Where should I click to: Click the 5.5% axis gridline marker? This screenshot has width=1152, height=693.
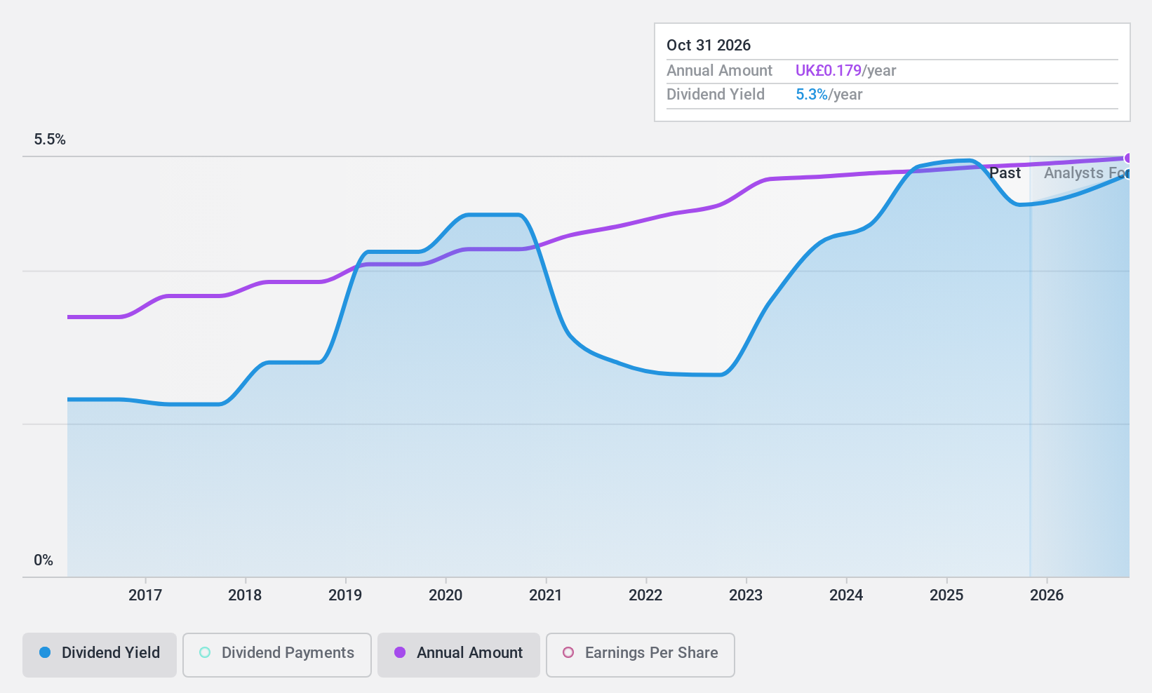pyautogui.click(x=48, y=140)
